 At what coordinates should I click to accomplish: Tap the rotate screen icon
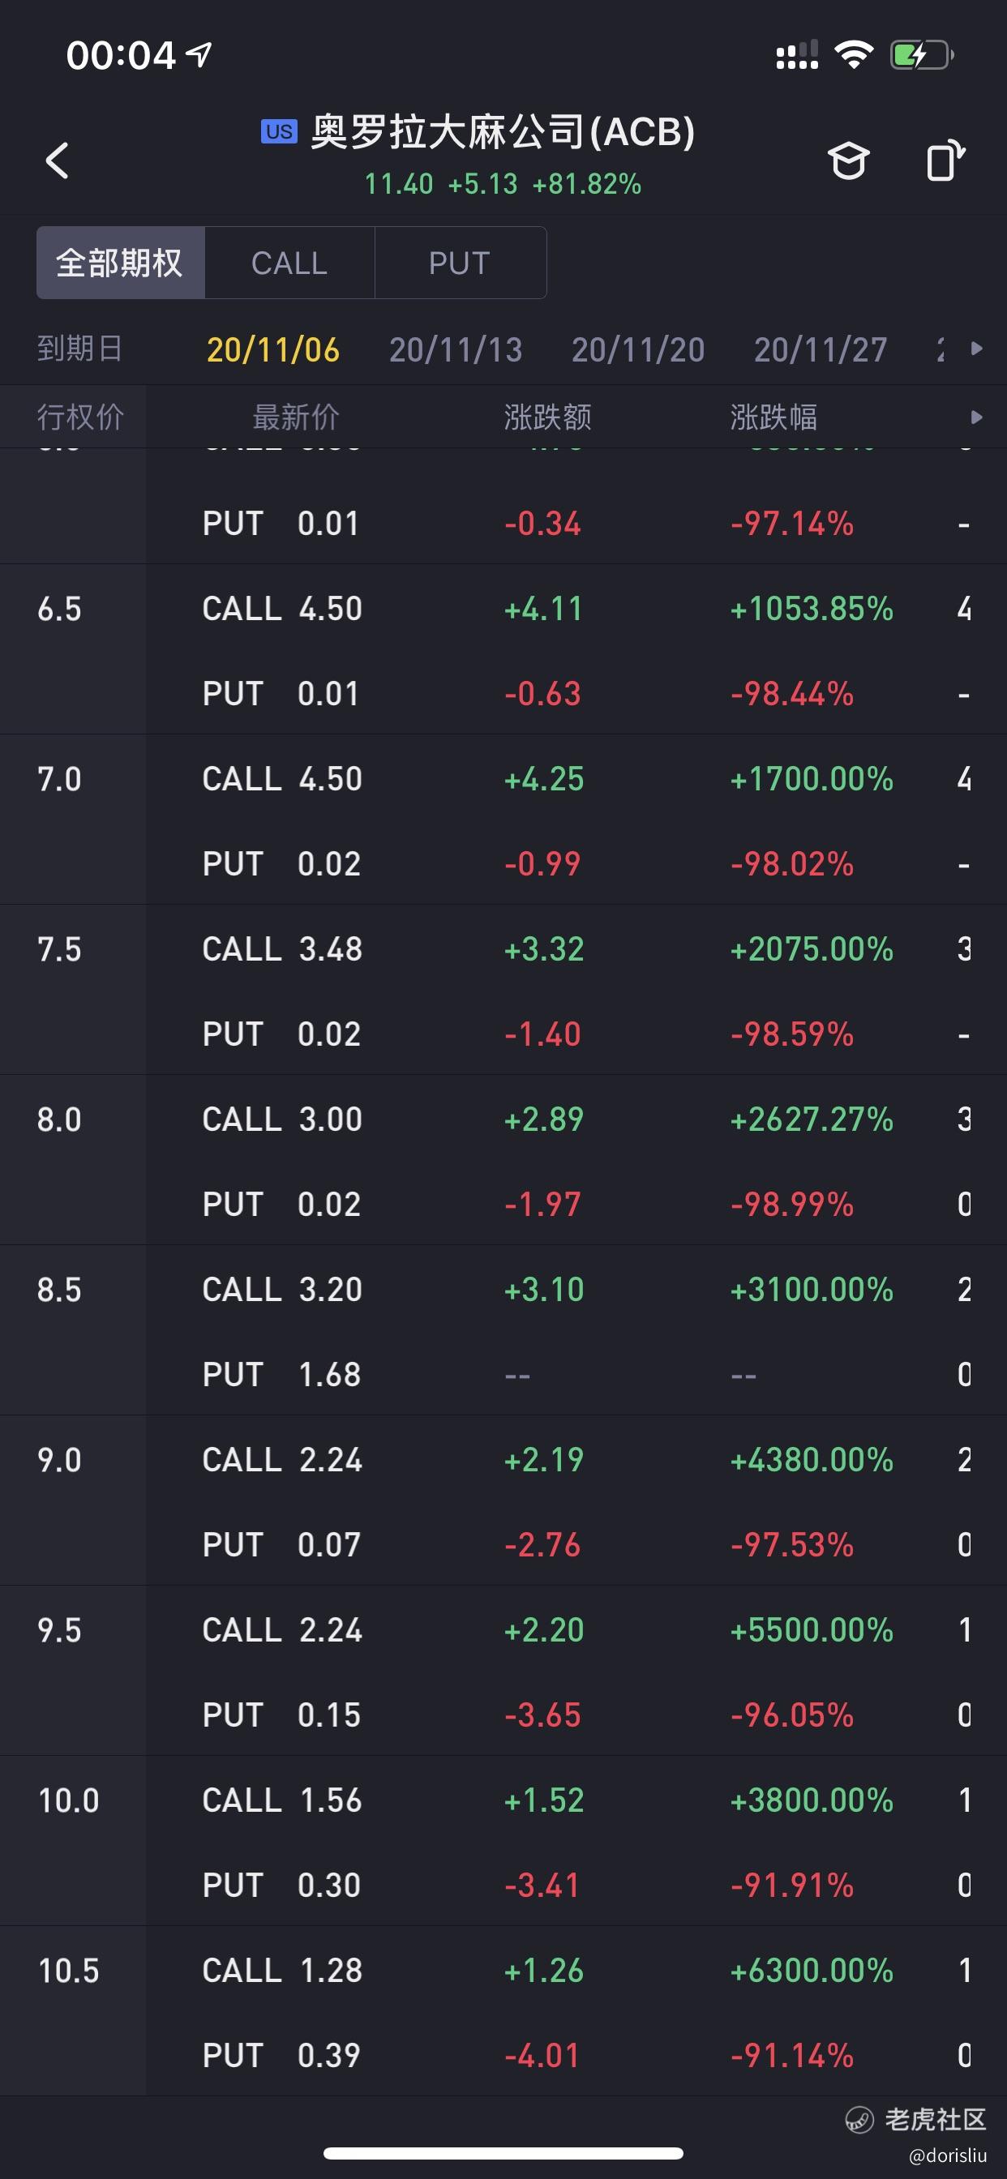coord(945,160)
